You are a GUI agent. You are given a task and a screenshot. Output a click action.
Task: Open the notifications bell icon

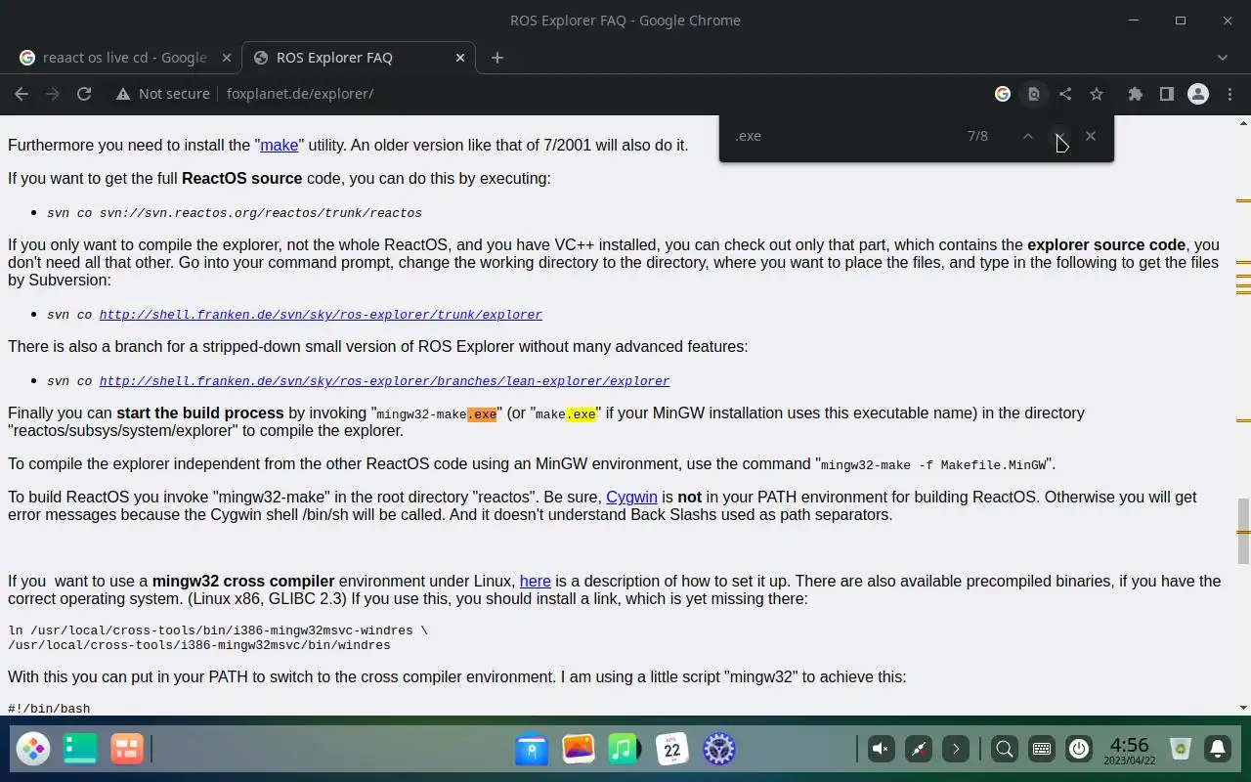tap(1218, 750)
